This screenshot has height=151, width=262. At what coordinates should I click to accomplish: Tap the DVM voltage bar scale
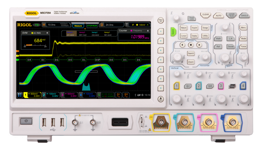[x=35, y=45]
